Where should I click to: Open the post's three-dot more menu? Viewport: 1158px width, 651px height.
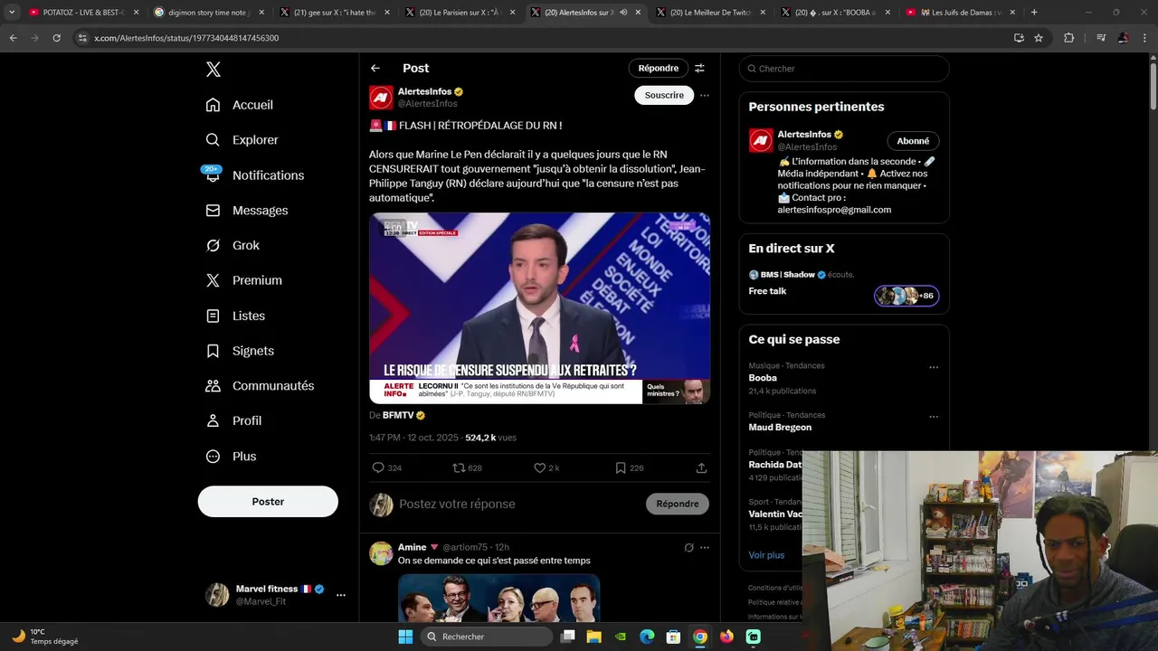point(704,96)
